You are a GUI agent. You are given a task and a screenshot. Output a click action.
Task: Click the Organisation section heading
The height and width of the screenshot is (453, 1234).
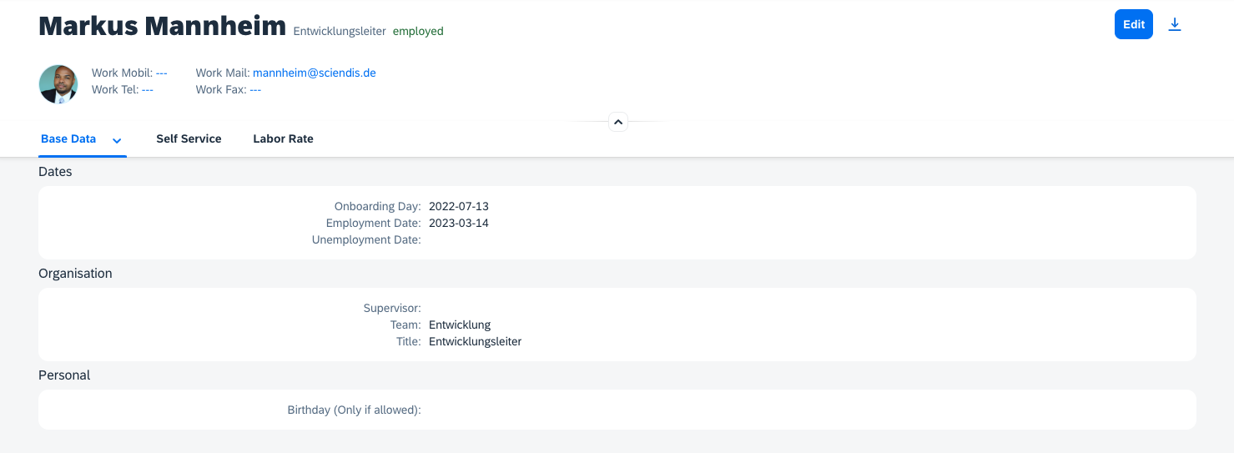[75, 273]
